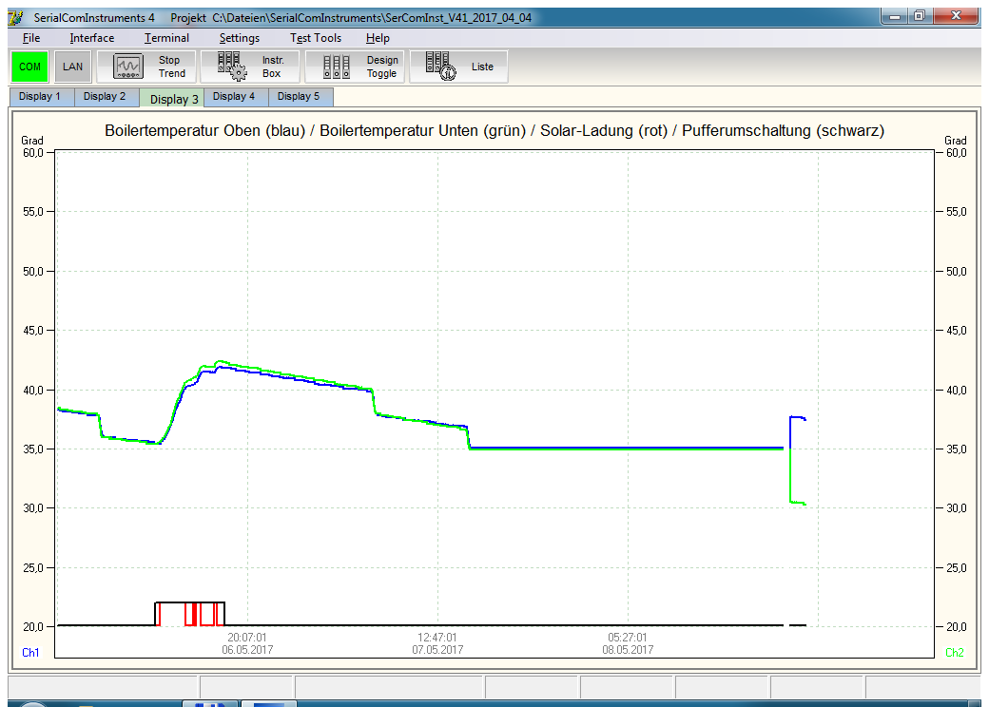This screenshot has height=707, width=989.
Task: Click the right axis 45,0 value
Action: pyautogui.click(x=957, y=331)
